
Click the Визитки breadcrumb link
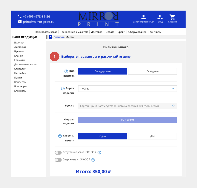click(x=59, y=37)
